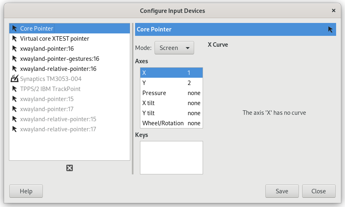The width and height of the screenshot is (345, 207).
Task: Select the Core Pointer device
Action: coord(70,29)
